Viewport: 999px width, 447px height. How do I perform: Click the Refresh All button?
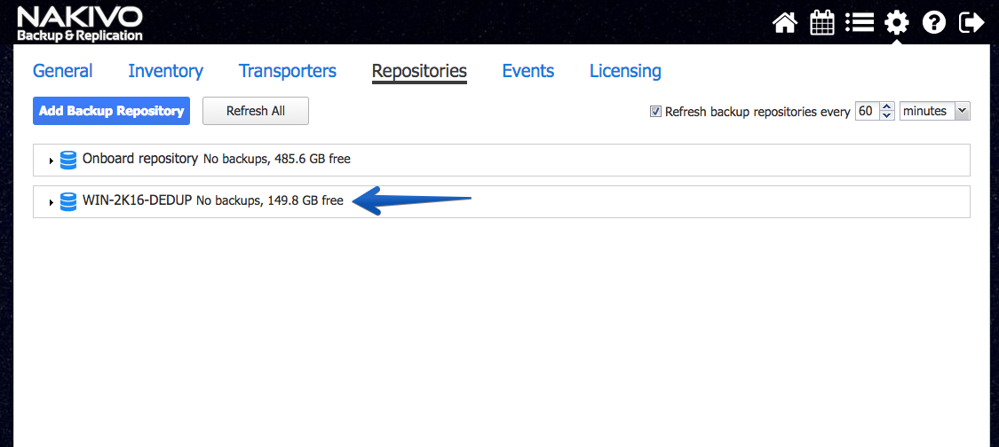[256, 111]
